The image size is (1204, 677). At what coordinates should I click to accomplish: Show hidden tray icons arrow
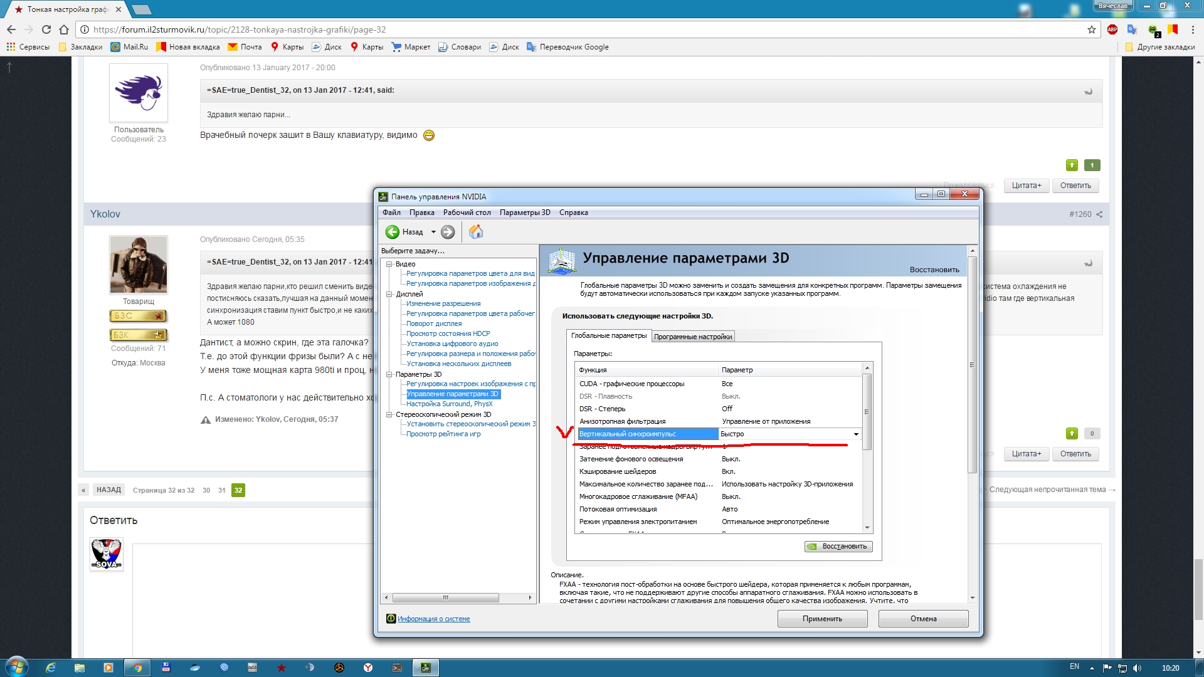click(x=1092, y=668)
